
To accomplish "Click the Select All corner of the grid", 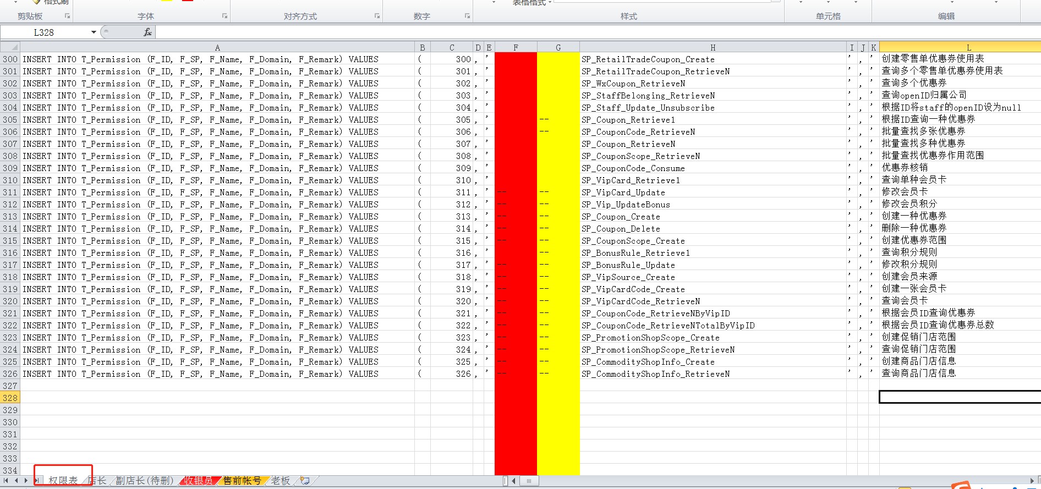I will click(10, 47).
